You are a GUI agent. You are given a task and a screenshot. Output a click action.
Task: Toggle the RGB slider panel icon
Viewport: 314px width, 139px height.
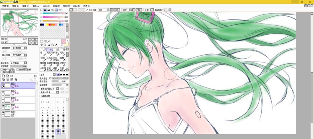pos(45,10)
